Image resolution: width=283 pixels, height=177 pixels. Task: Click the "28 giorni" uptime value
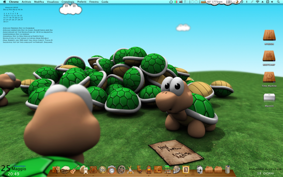coord(266,173)
